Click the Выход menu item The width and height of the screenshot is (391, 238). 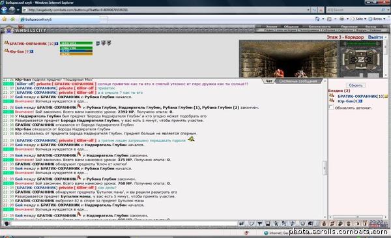[x=371, y=27]
